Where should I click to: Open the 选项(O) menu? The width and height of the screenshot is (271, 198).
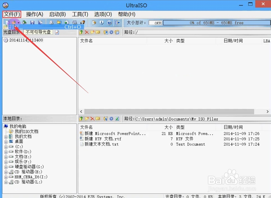pyautogui.click(x=103, y=14)
